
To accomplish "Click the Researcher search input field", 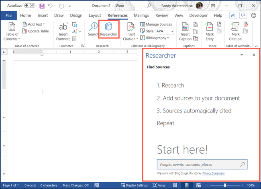I will (202, 165).
